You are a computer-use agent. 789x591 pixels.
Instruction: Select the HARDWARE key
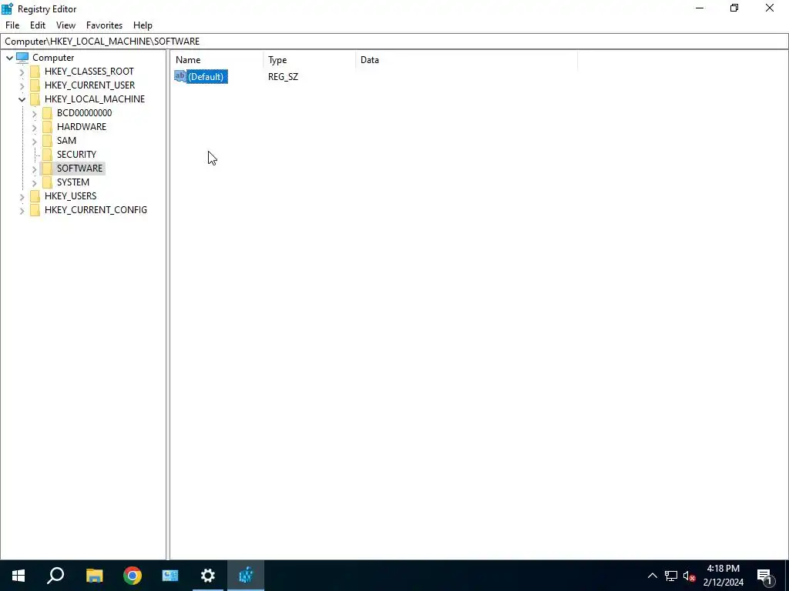pos(82,127)
